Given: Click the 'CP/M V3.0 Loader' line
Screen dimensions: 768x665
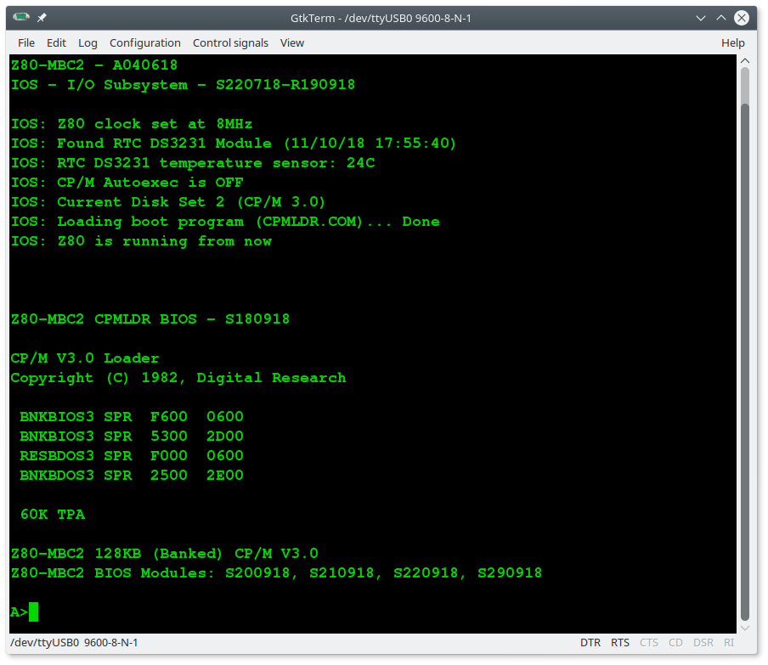Looking at the screenshot, I should click(x=85, y=358).
